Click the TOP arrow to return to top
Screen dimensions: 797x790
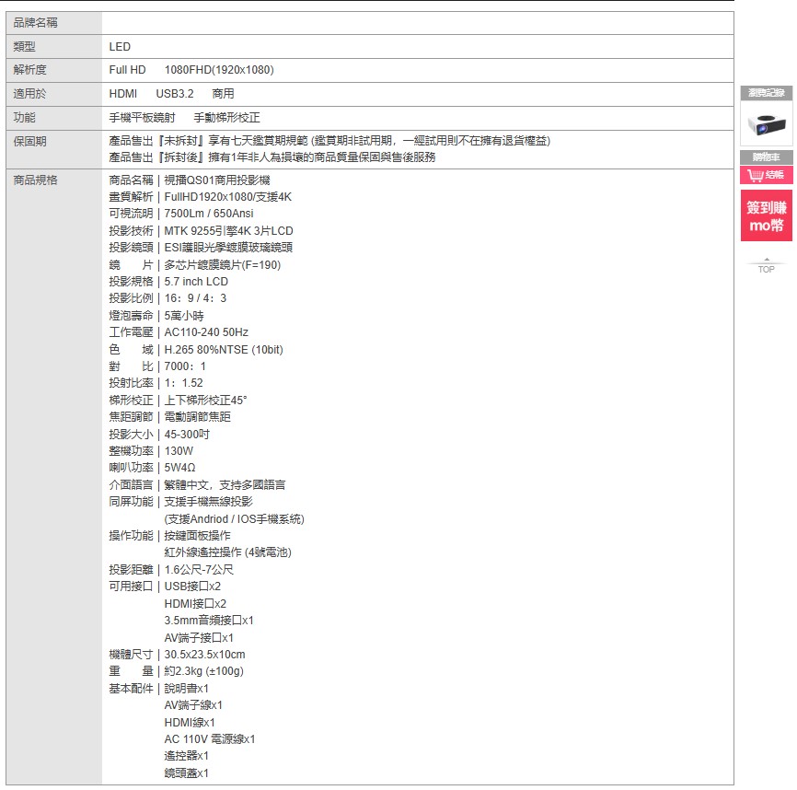tap(766, 265)
